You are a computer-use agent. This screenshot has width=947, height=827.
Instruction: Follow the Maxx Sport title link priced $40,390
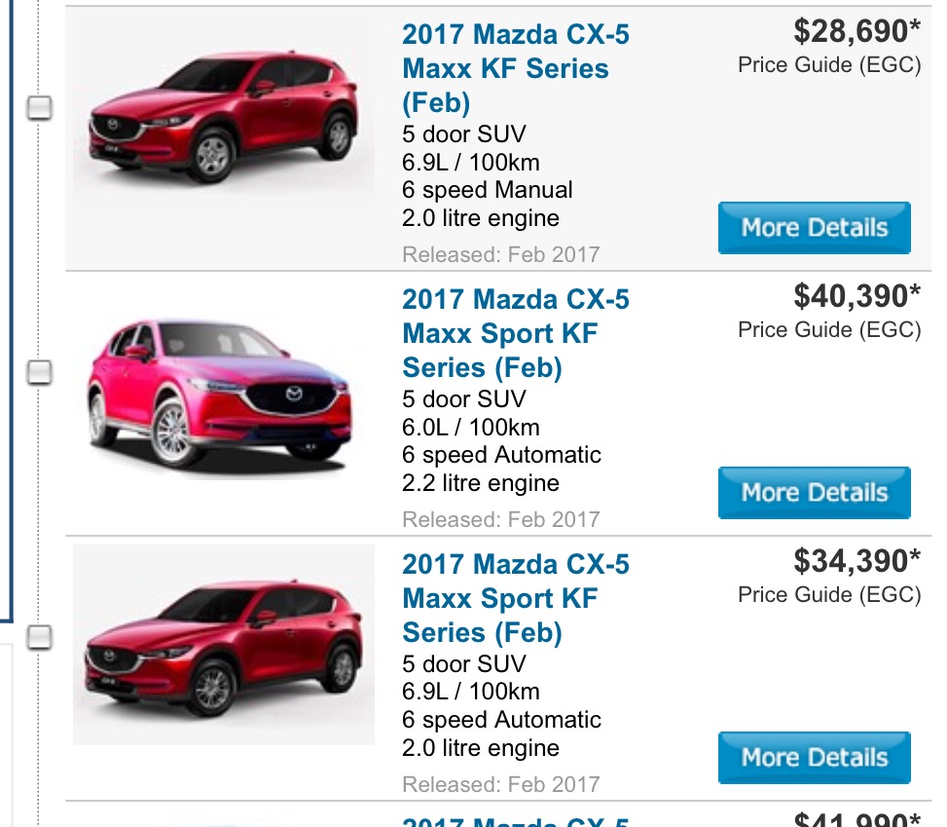[515, 334]
